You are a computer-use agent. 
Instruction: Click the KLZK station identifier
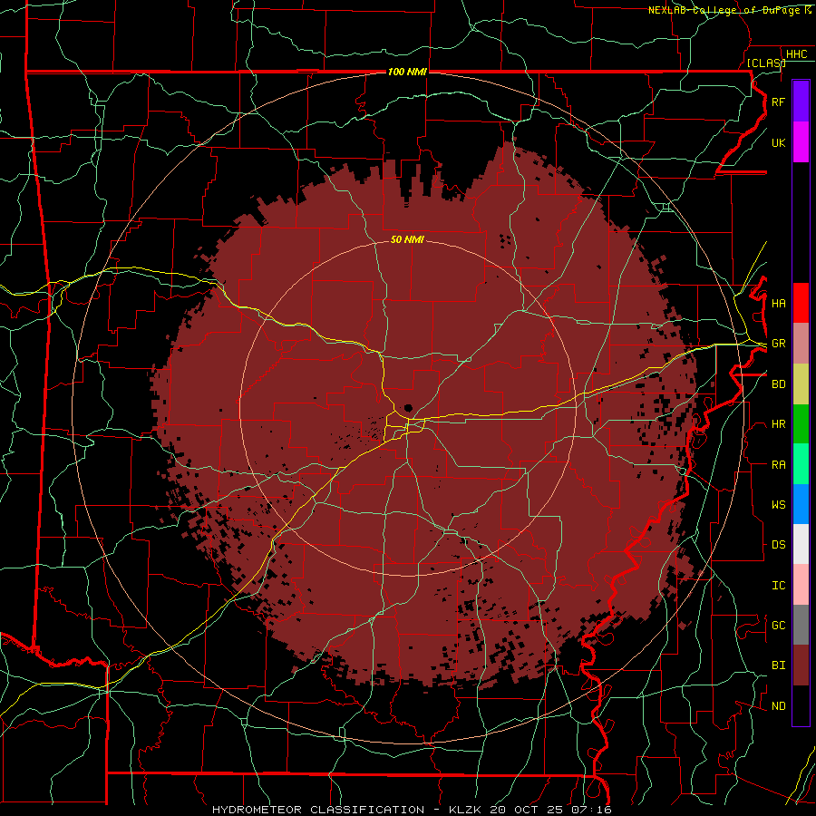[466, 810]
